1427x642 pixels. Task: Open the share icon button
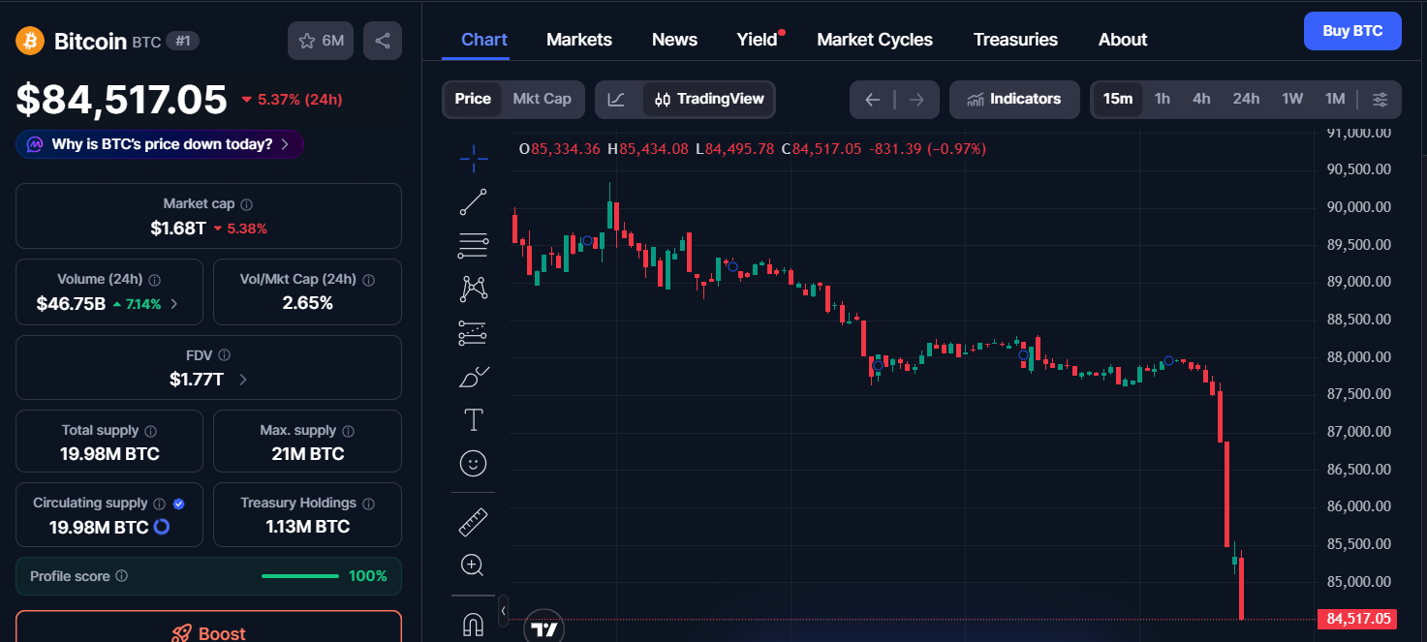(383, 41)
